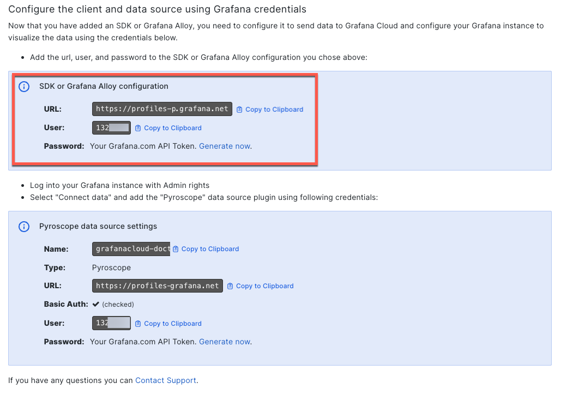The height and width of the screenshot is (395, 561).
Task: Click the checkmark icon next to Basic Auth
Action: [x=95, y=304]
